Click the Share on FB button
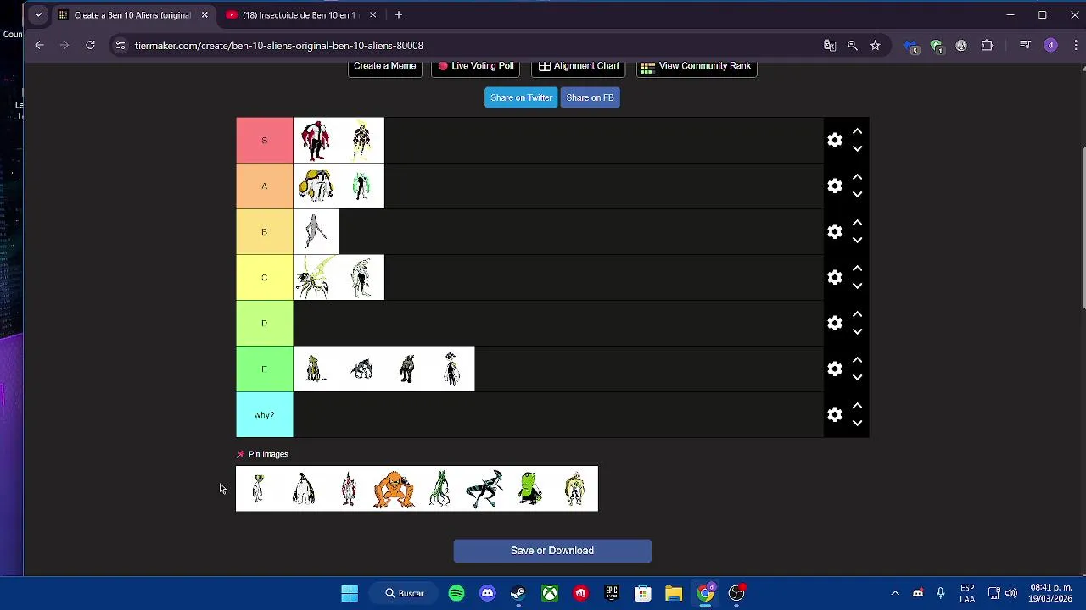Screen dimensions: 1086x610 590,97
